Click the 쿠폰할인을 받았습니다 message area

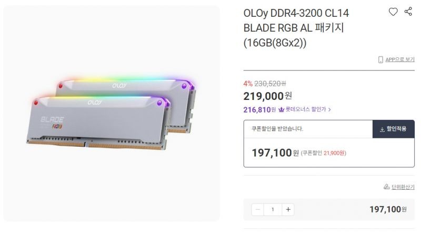[308, 129]
